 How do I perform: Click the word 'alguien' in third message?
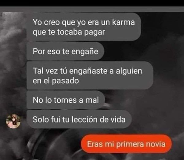point(129,71)
